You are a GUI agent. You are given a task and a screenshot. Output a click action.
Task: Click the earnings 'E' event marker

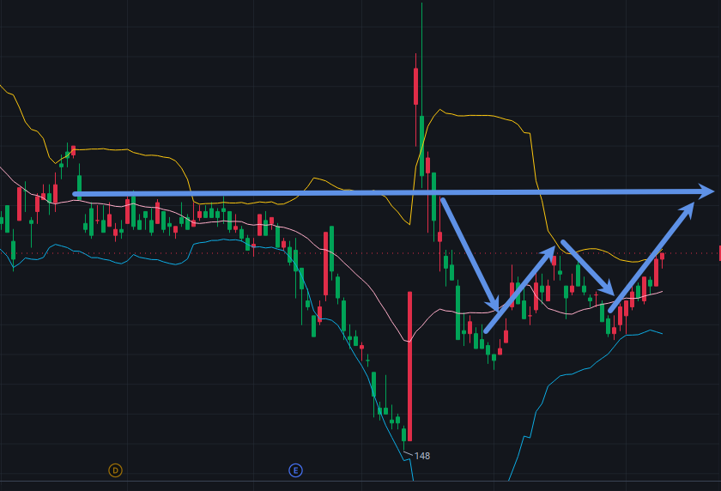coord(295,470)
